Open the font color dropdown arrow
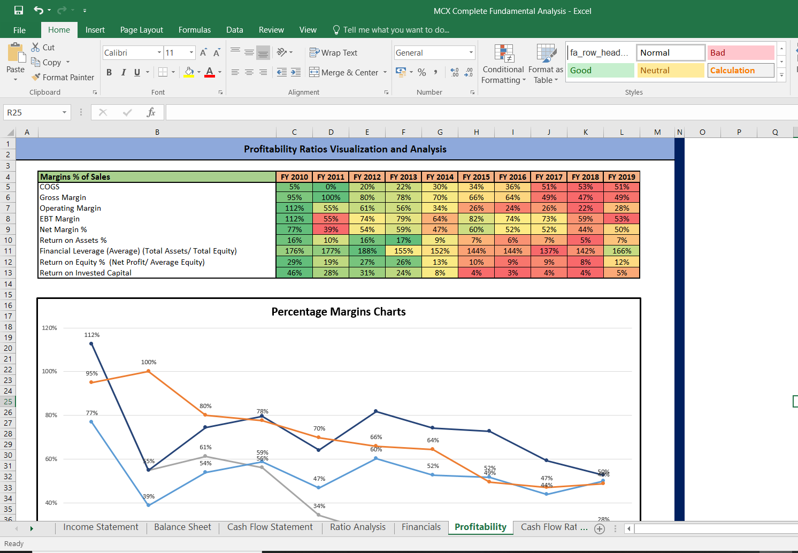 coord(220,72)
